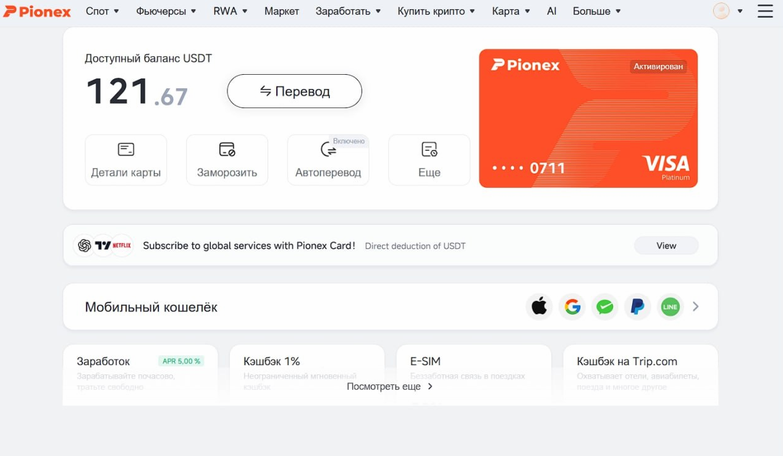Image resolution: width=783 pixels, height=456 pixels.
Task: Select the LINE Pay wallet icon
Action: click(x=670, y=306)
